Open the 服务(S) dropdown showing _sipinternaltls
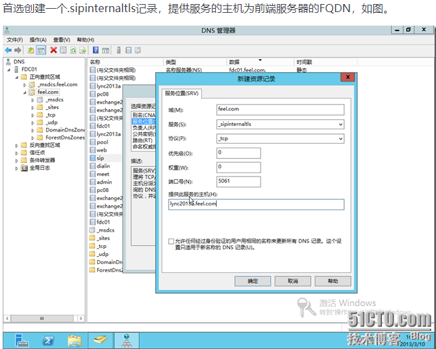 tap(341, 125)
